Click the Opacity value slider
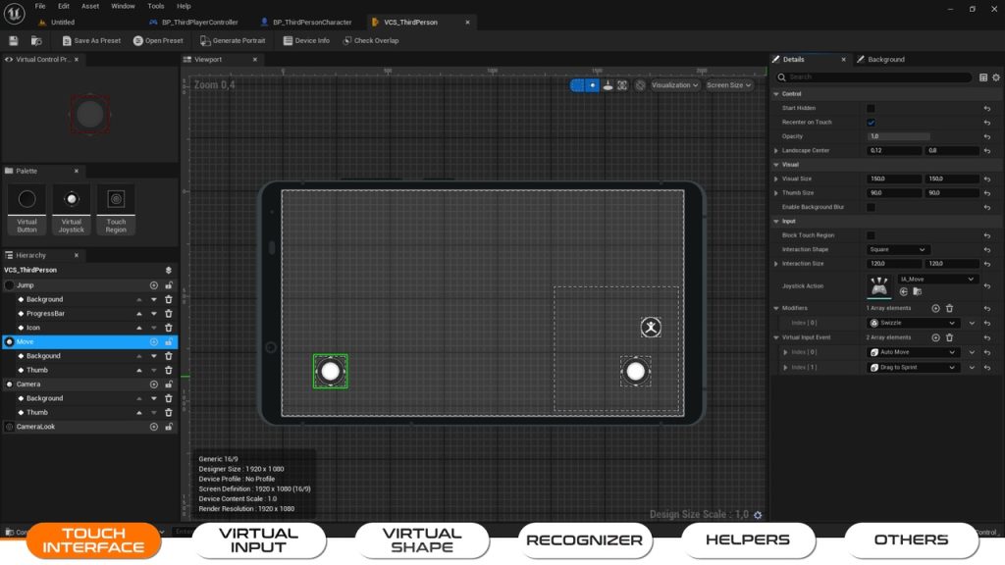Image resolution: width=1005 pixels, height=565 pixels. (x=898, y=136)
